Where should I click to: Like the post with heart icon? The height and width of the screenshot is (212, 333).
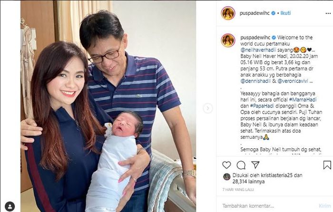pos(226,165)
